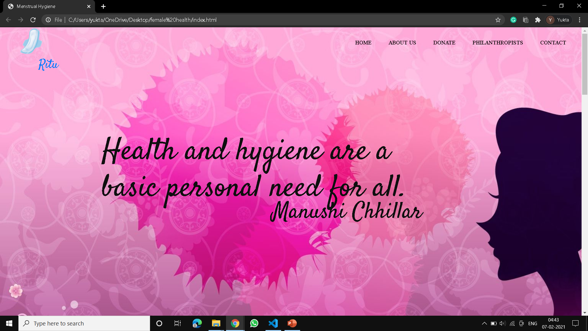
Task: Open Visual Studio Code from taskbar
Action: pos(273,323)
